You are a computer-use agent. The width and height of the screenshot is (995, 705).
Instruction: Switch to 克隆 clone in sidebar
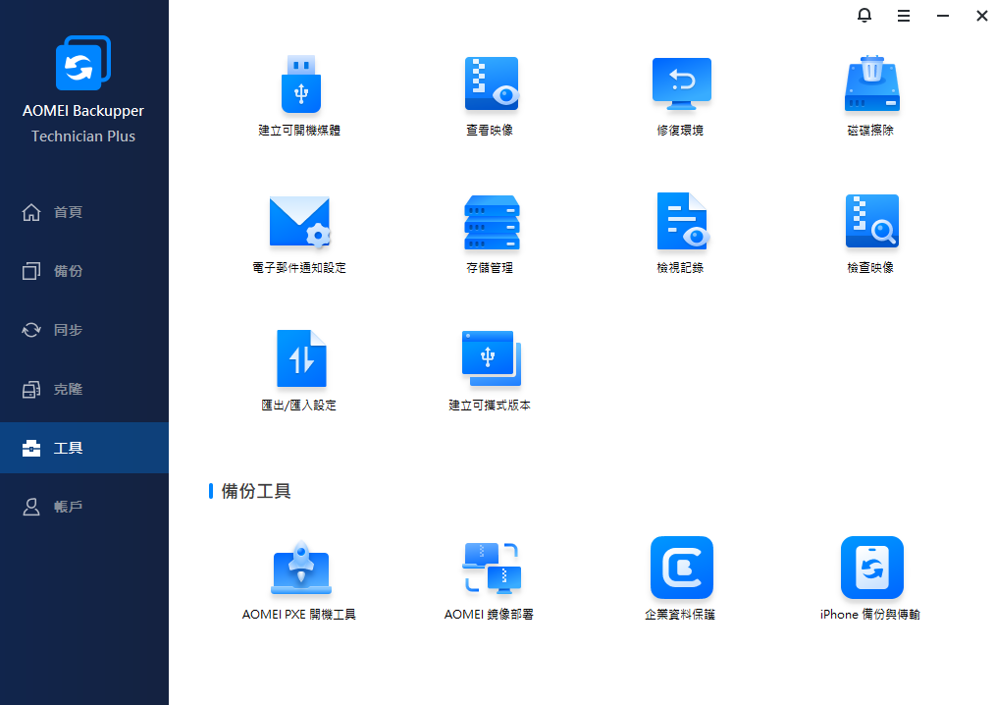[x=84, y=390]
